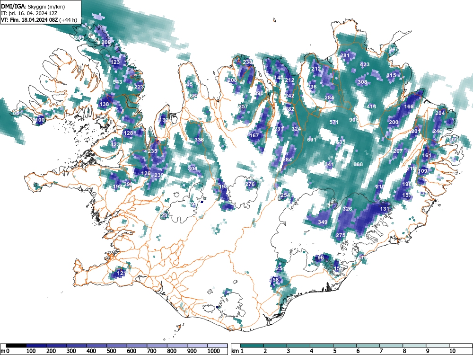Click the legend swatch between 900 and 1000 m
Viewport: 473px width, 355px height.
pos(197,346)
